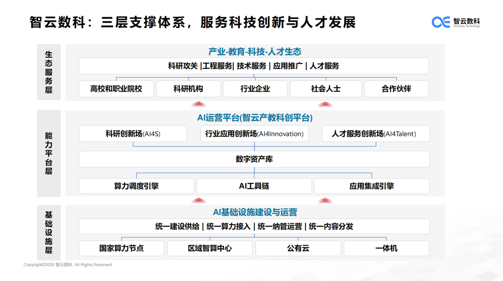The height and width of the screenshot is (281, 503).
Task: Select the 行业企业 box
Action: point(255,89)
